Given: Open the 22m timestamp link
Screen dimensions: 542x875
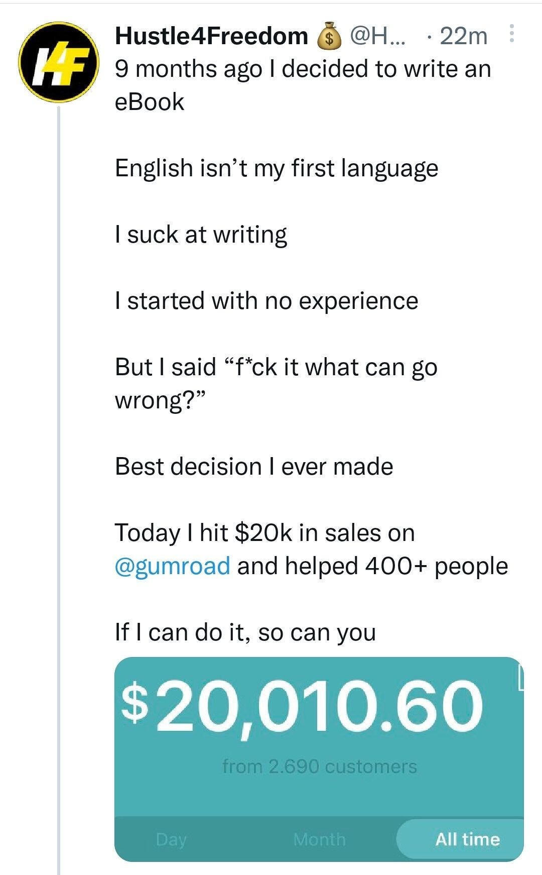Looking at the screenshot, I should [x=463, y=36].
